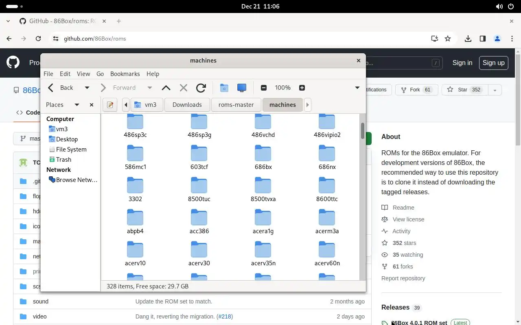This screenshot has height=325, width=521.
Task: Select the 603tcf folder
Action: (199, 158)
